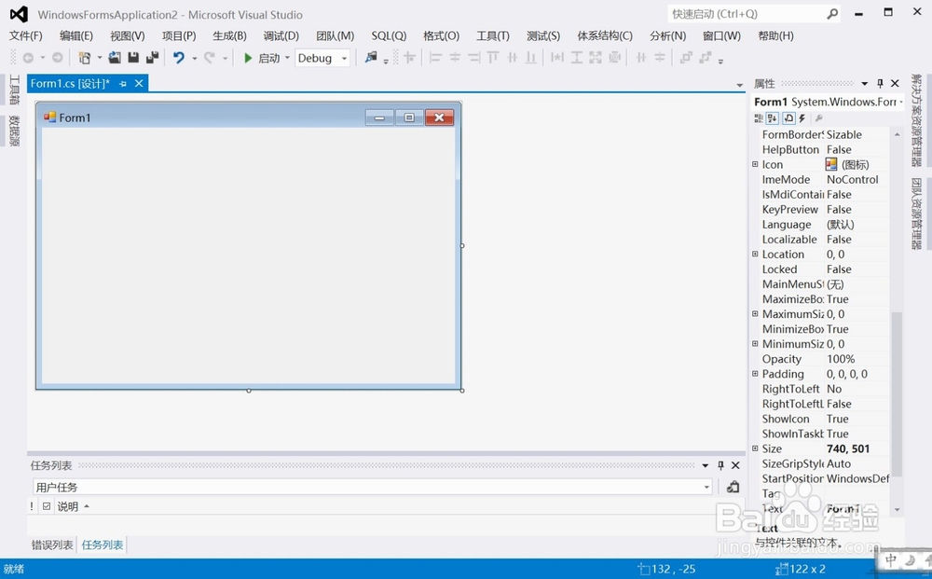Open the Tools (工具) menu

pyautogui.click(x=493, y=35)
